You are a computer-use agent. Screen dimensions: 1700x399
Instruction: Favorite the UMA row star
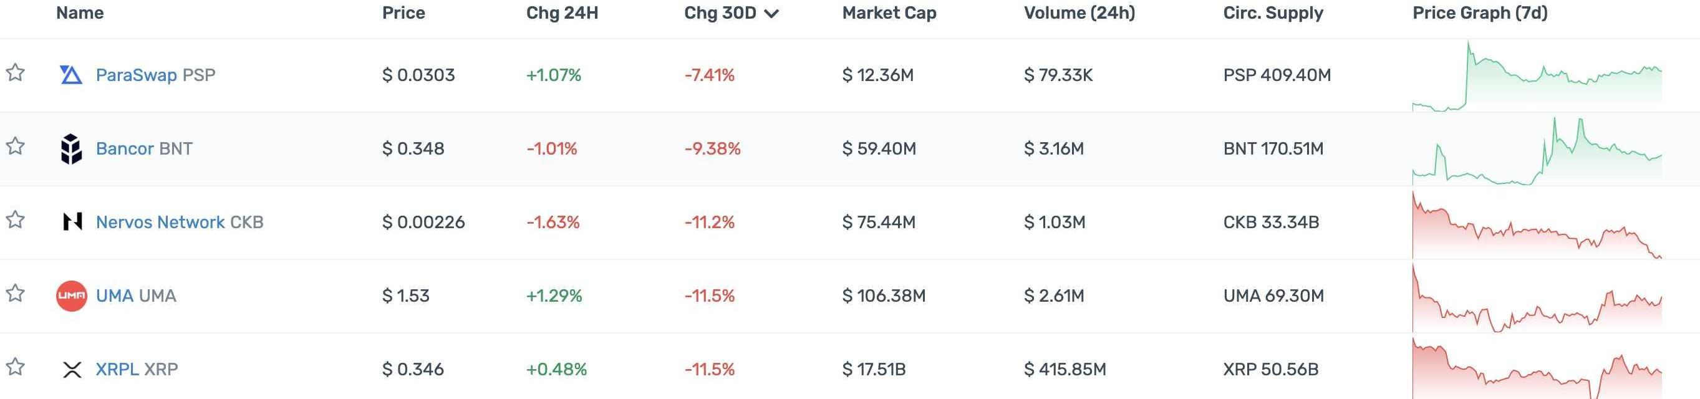click(15, 293)
